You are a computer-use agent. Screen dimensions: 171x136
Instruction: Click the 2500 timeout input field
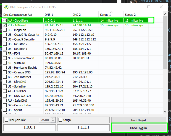pos(45,120)
